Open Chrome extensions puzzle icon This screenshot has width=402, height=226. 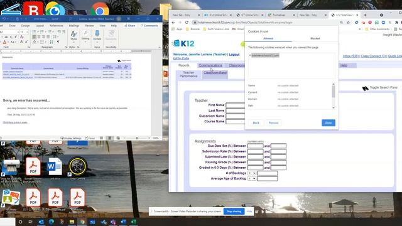[396, 23]
